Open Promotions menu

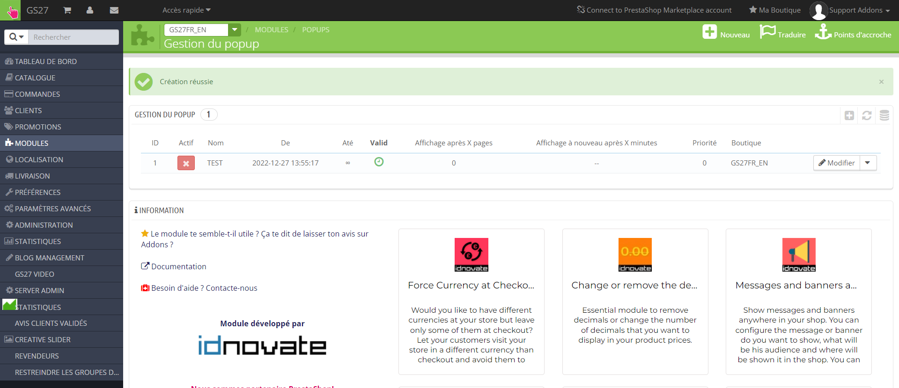click(x=61, y=127)
